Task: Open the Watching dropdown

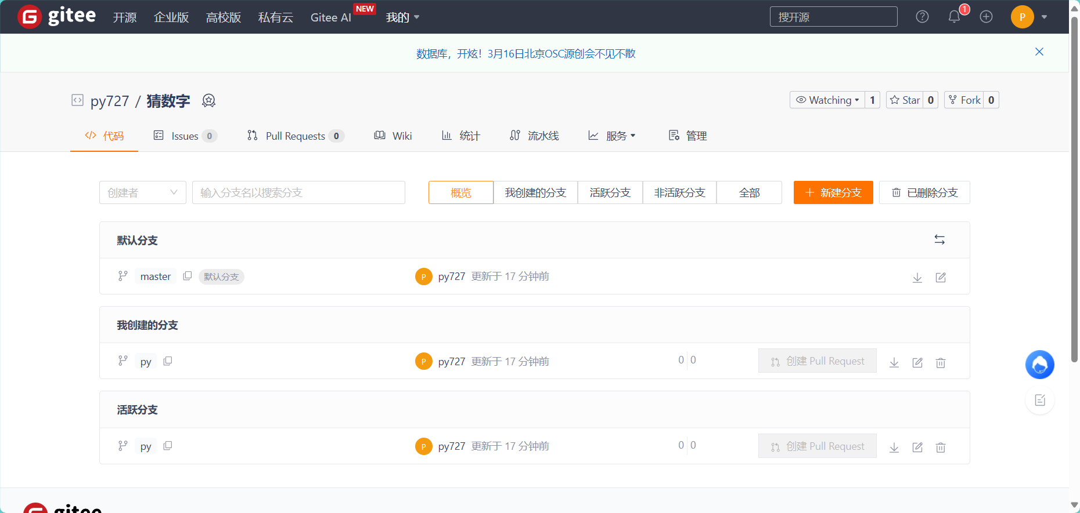Action: (827, 100)
